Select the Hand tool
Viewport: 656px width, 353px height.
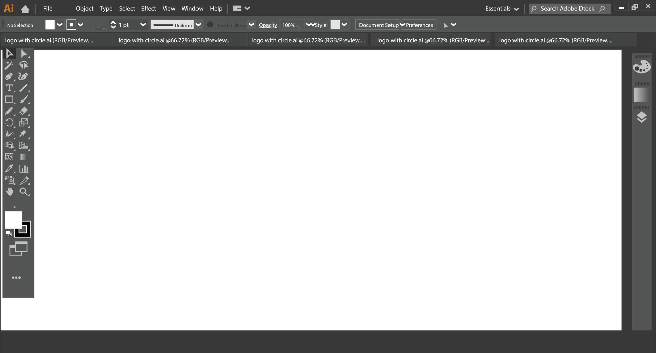(10, 192)
